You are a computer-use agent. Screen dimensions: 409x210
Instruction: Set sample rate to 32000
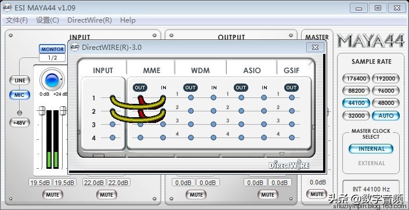point(356,115)
